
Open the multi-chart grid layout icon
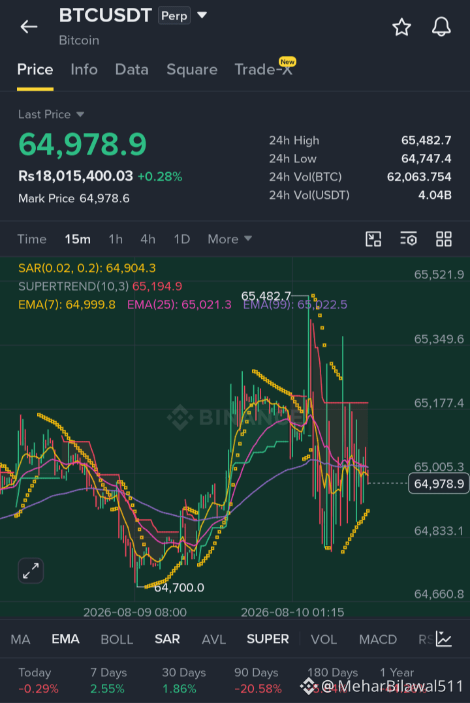(443, 239)
